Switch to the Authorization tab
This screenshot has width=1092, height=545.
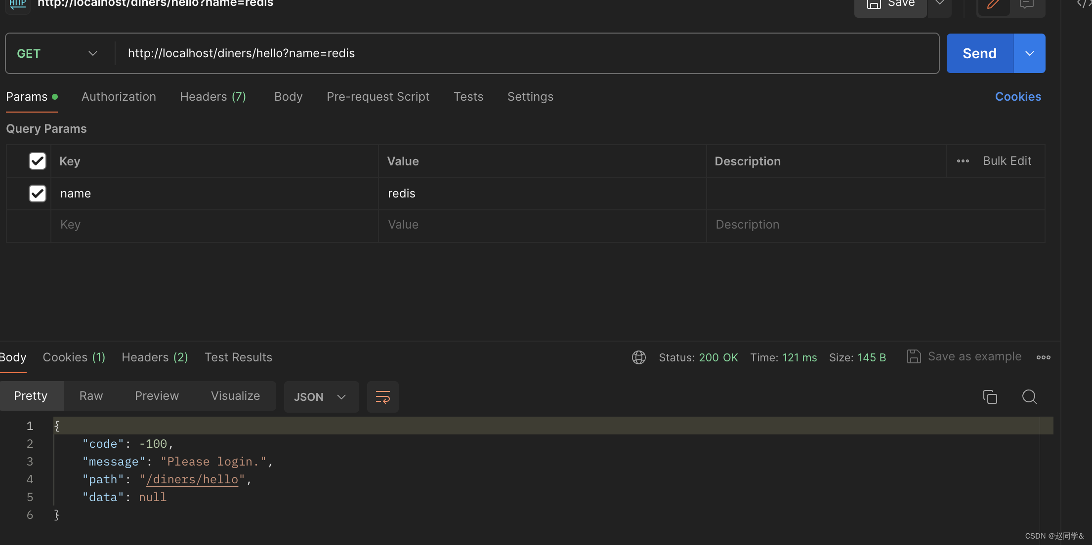pyautogui.click(x=119, y=97)
